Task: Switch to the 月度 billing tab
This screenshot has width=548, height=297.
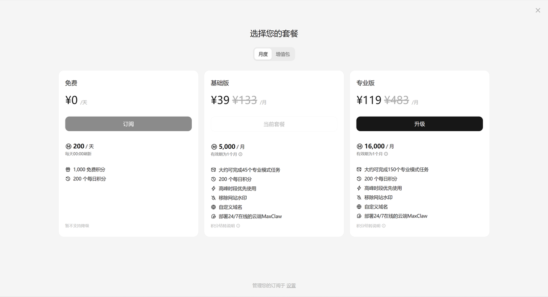Action: (263, 54)
